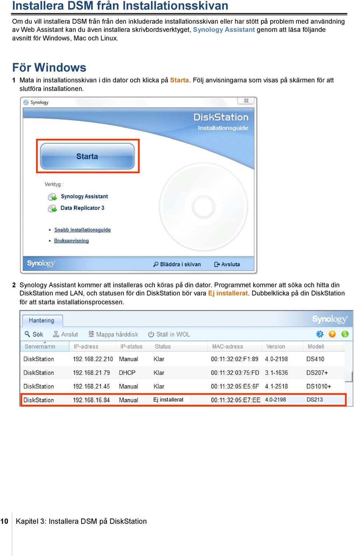Select the Hantering tab
The image size is (354, 556).
(x=42, y=320)
